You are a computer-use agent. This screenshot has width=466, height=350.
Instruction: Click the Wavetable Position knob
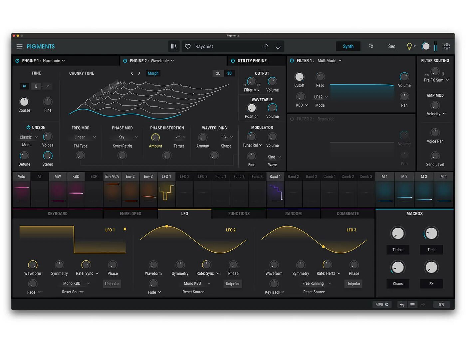252,108
